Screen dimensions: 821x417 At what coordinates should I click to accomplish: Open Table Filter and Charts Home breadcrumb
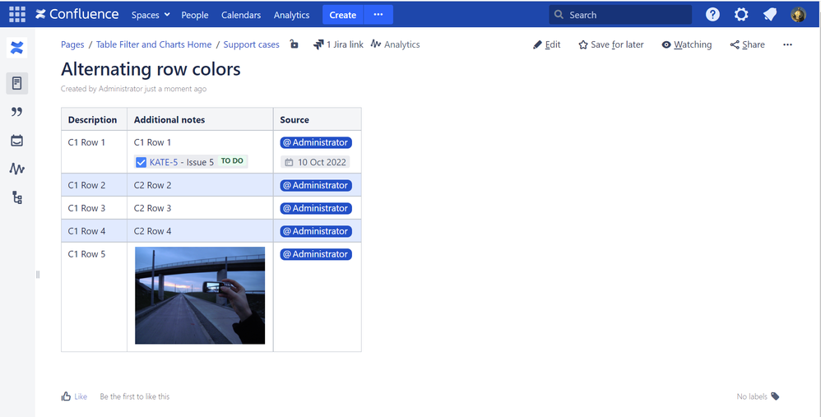[x=154, y=44]
